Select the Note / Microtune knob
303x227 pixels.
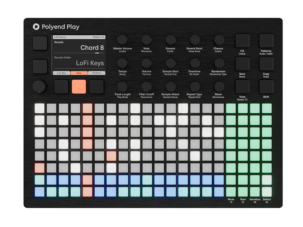click(146, 40)
